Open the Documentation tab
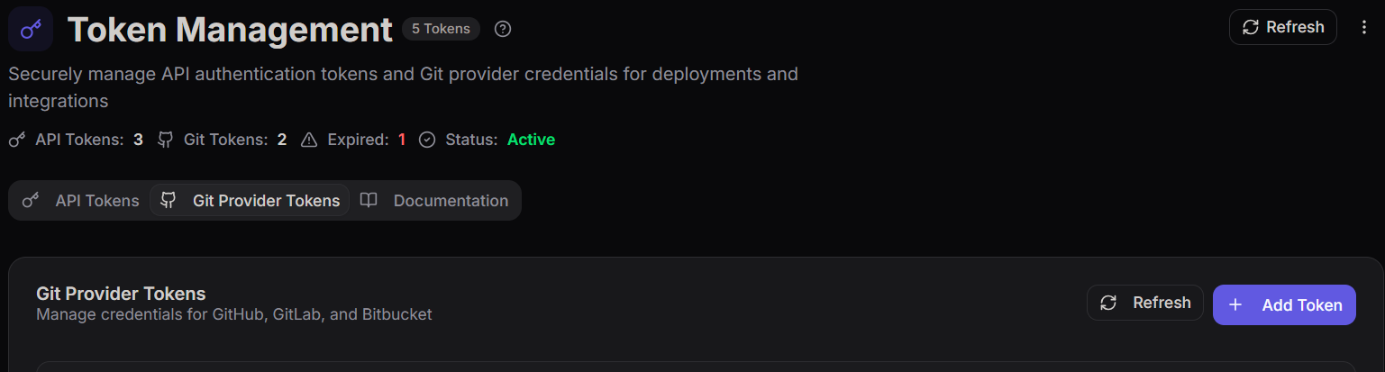 pos(434,201)
